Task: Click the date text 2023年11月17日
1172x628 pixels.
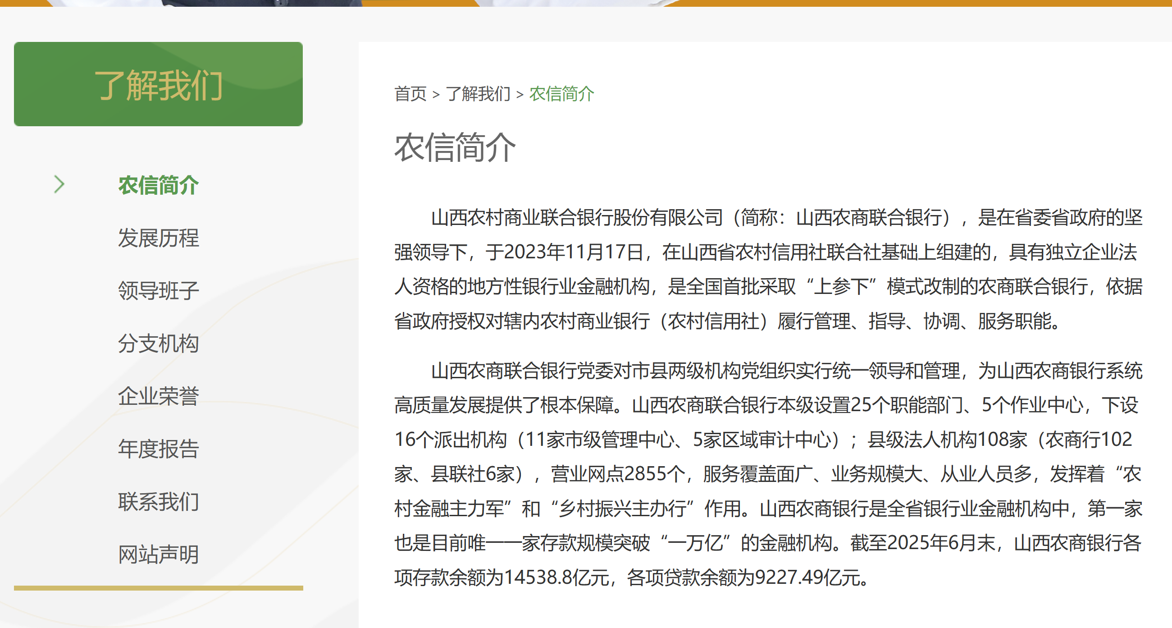Action: point(573,252)
